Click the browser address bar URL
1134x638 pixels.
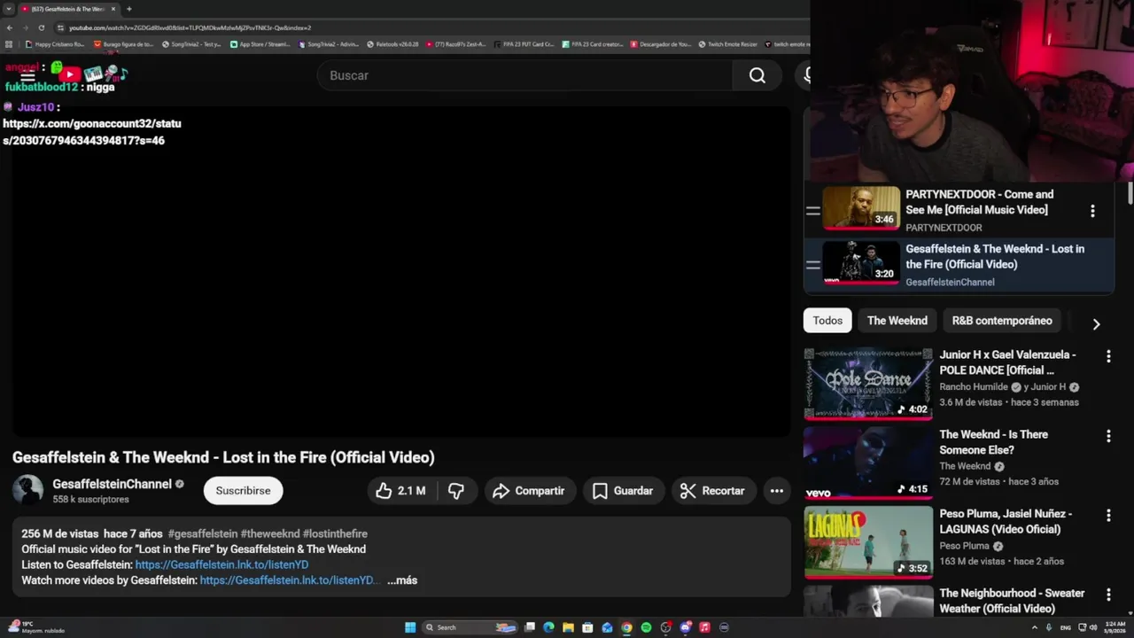pos(190,27)
